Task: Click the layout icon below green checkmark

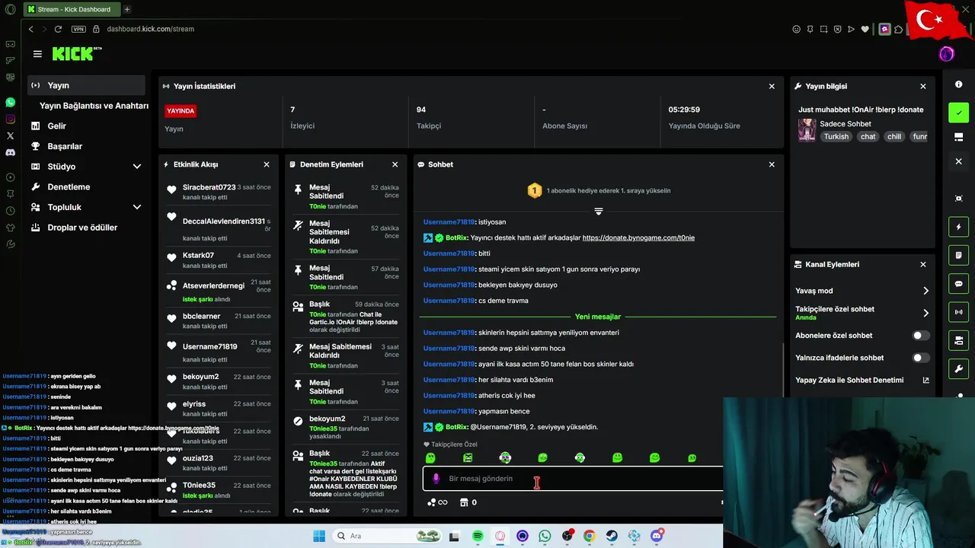Action: (958, 137)
